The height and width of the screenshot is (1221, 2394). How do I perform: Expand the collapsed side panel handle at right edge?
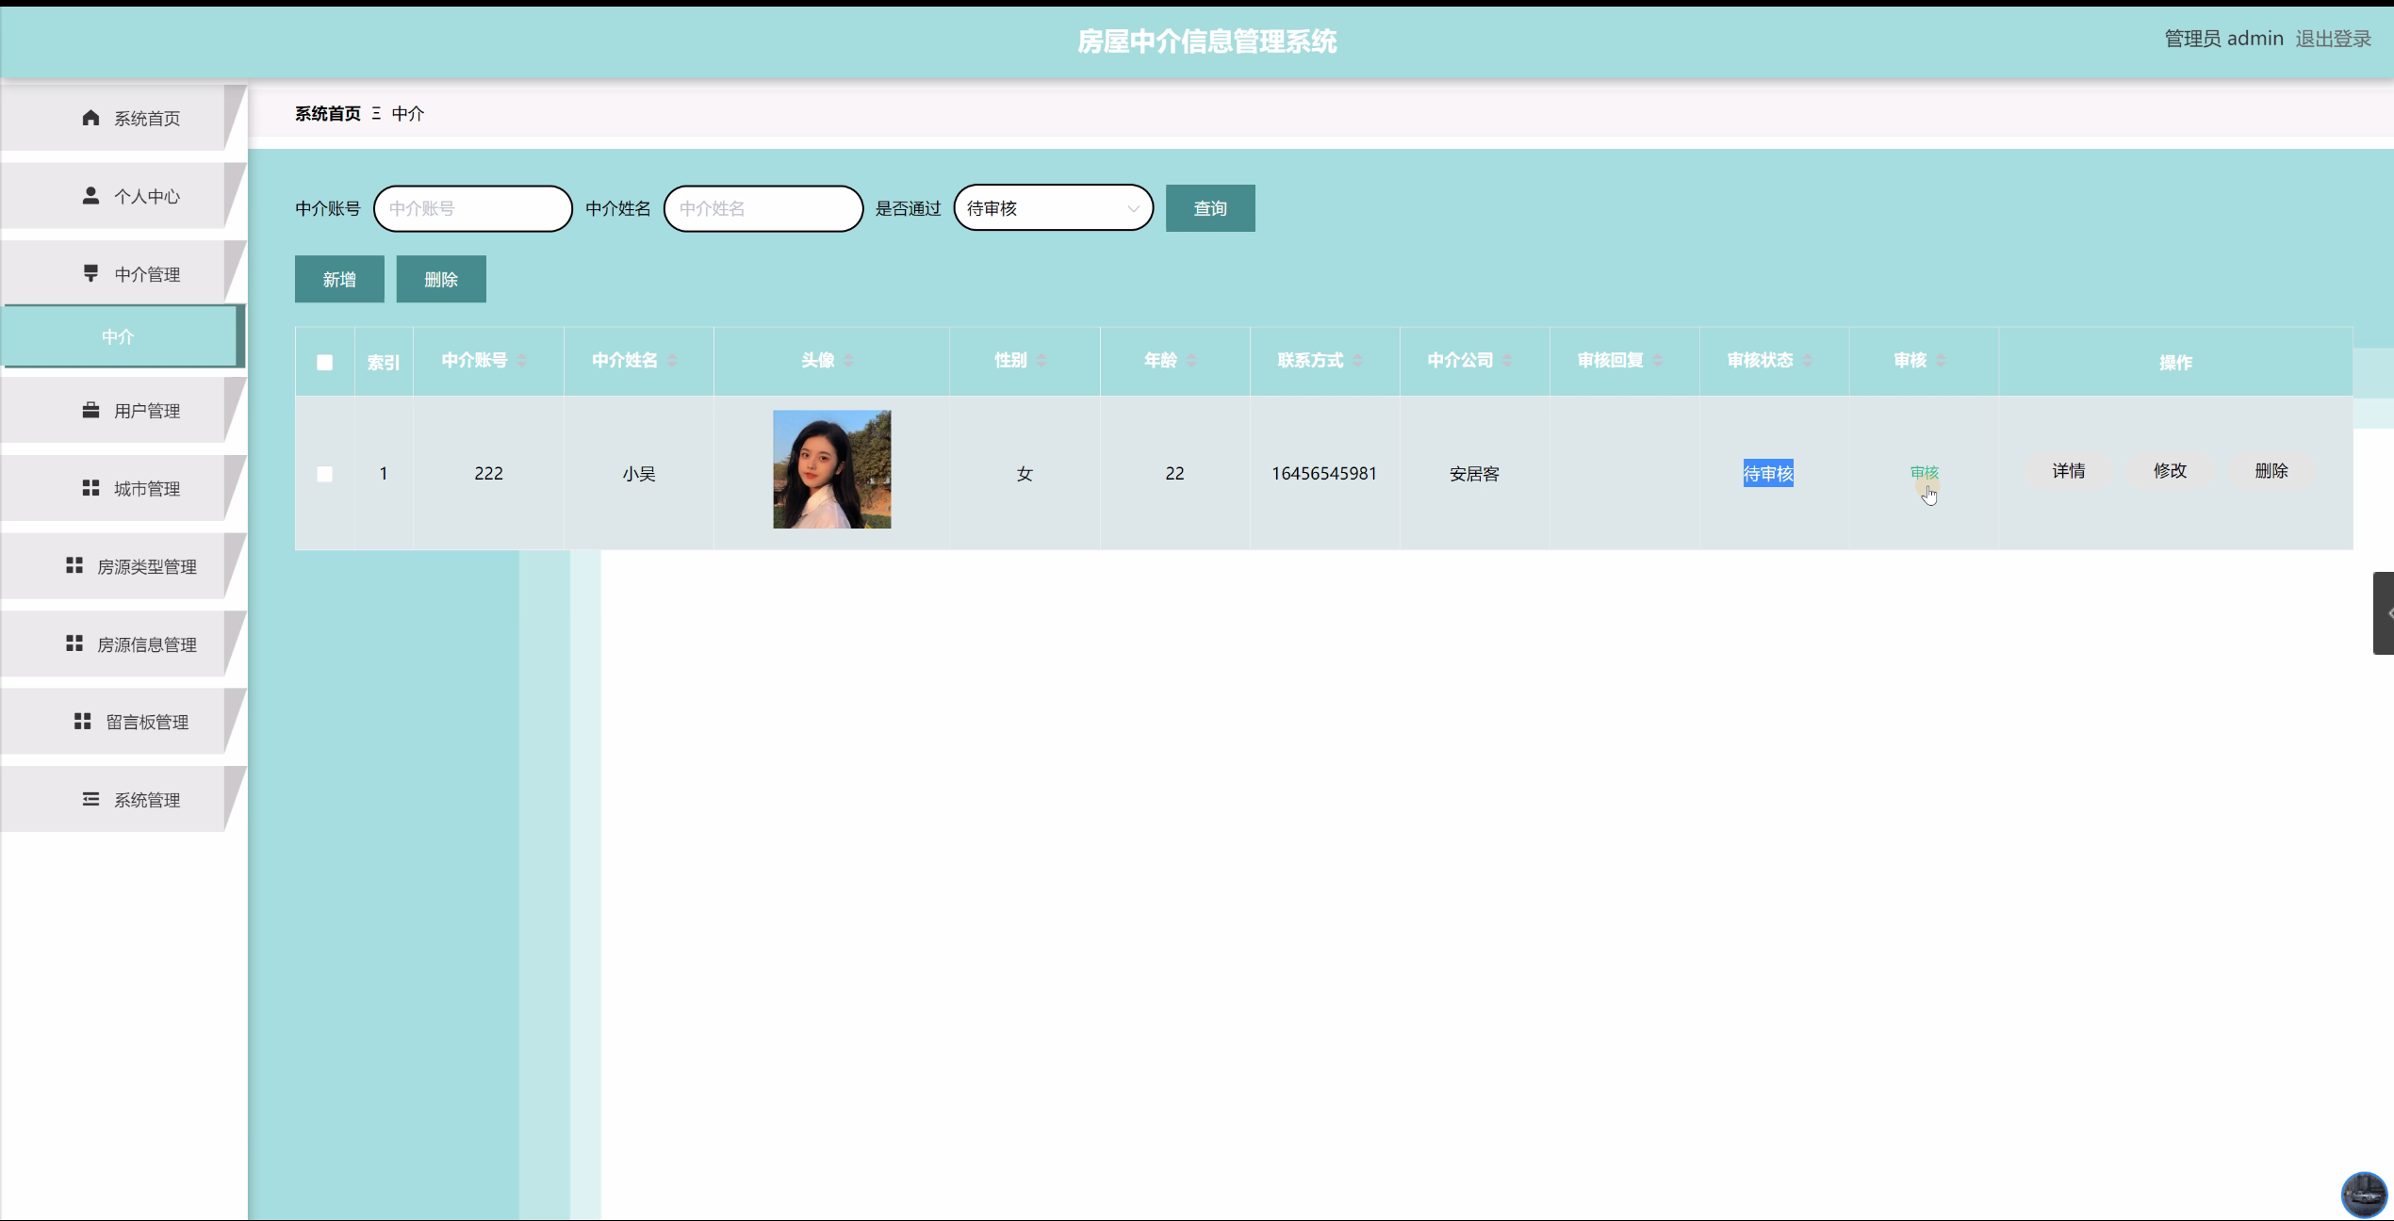point(2384,612)
